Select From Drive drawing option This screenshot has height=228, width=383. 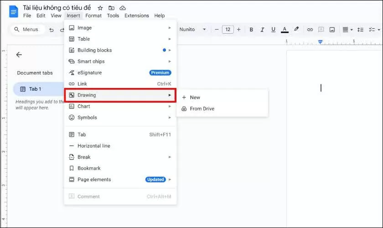pyautogui.click(x=202, y=109)
